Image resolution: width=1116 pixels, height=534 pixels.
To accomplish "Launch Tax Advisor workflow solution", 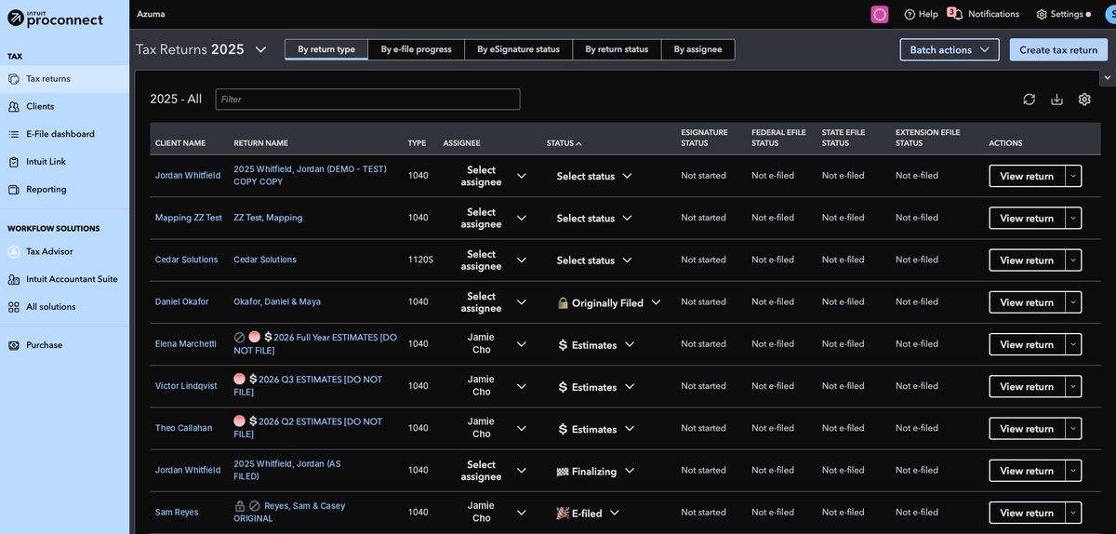I will 64,251.
